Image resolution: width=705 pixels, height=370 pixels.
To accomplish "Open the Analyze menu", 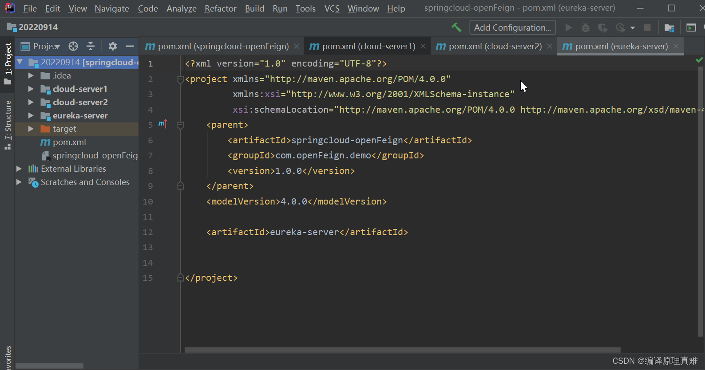I will pos(182,8).
